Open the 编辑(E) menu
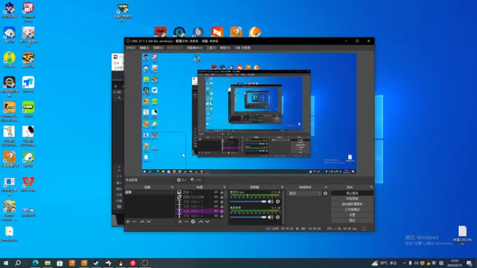This screenshot has width=477, height=268. (x=144, y=48)
